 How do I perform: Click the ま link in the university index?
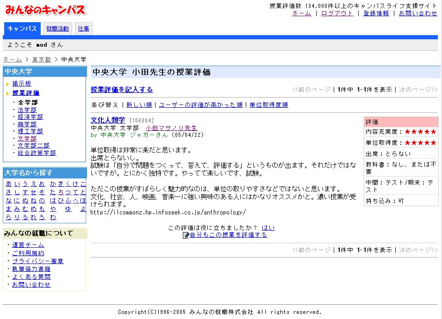[9, 209]
